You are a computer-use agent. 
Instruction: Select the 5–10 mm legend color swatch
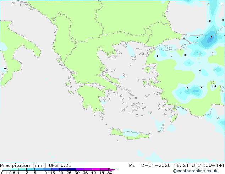pyautogui.click(x=39, y=169)
